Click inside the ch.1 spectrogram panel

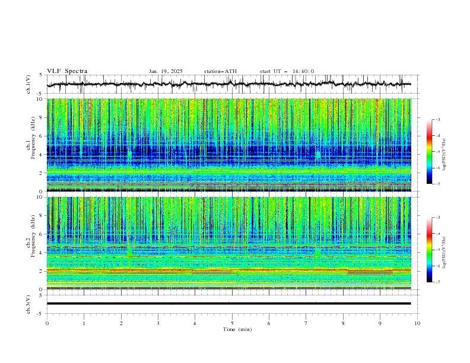tap(229, 145)
